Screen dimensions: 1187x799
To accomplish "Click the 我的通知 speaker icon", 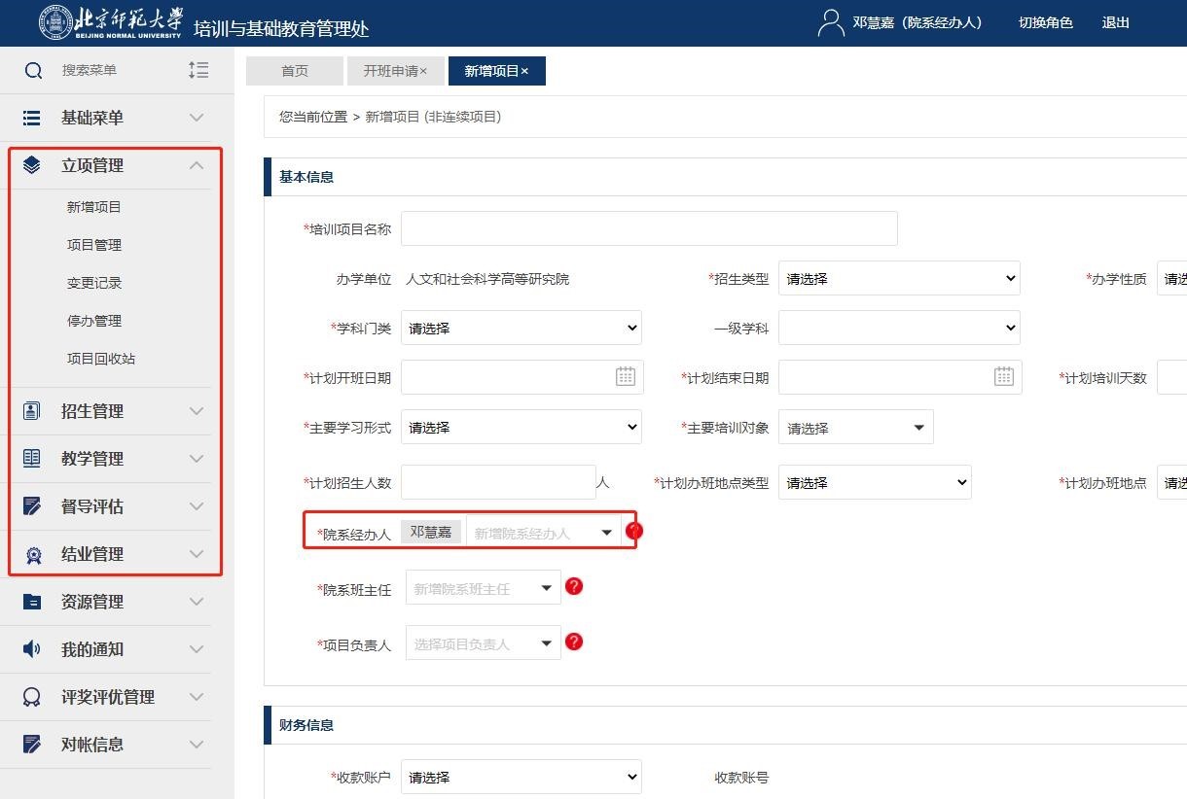I will pos(32,649).
